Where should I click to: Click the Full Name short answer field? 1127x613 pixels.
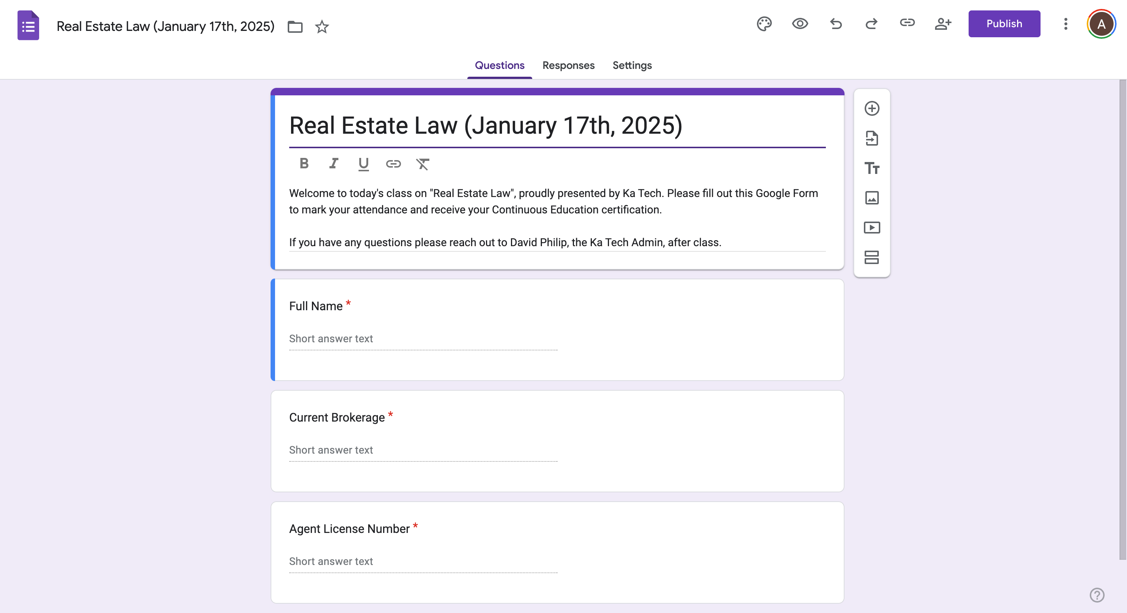(x=423, y=339)
